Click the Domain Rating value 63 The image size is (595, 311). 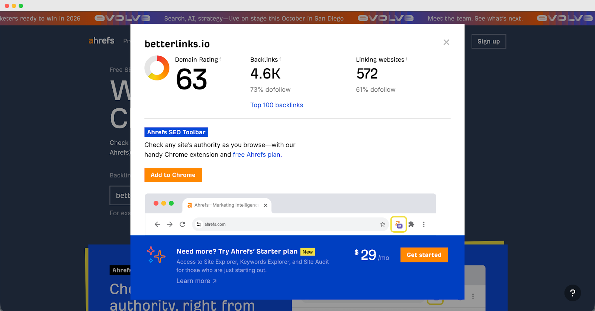click(x=192, y=79)
